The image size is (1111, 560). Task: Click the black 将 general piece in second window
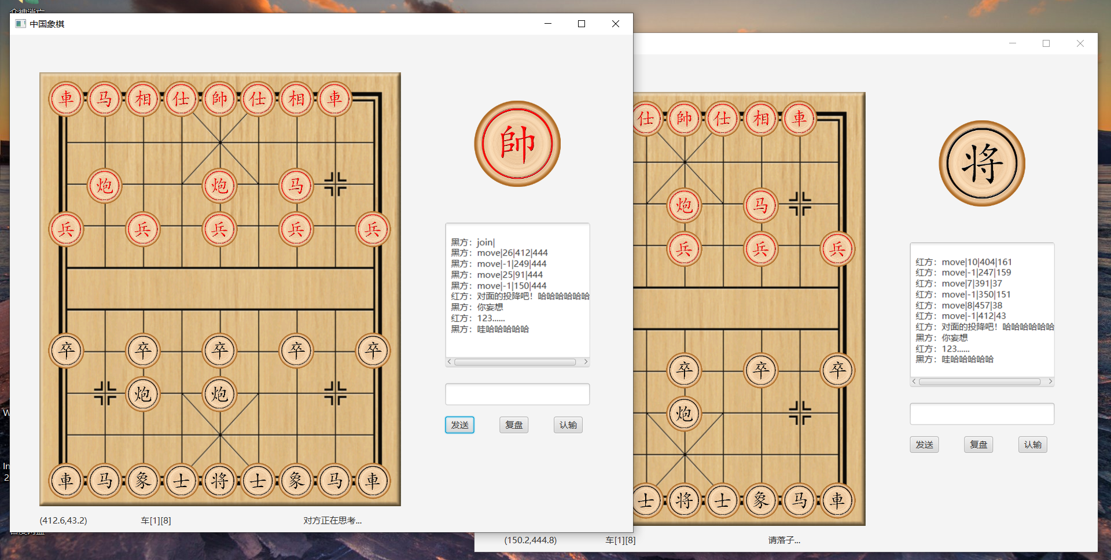tap(684, 500)
